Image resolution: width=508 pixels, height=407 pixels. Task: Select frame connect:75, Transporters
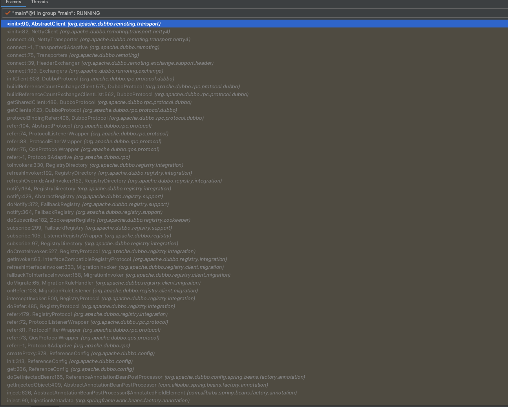click(254, 55)
